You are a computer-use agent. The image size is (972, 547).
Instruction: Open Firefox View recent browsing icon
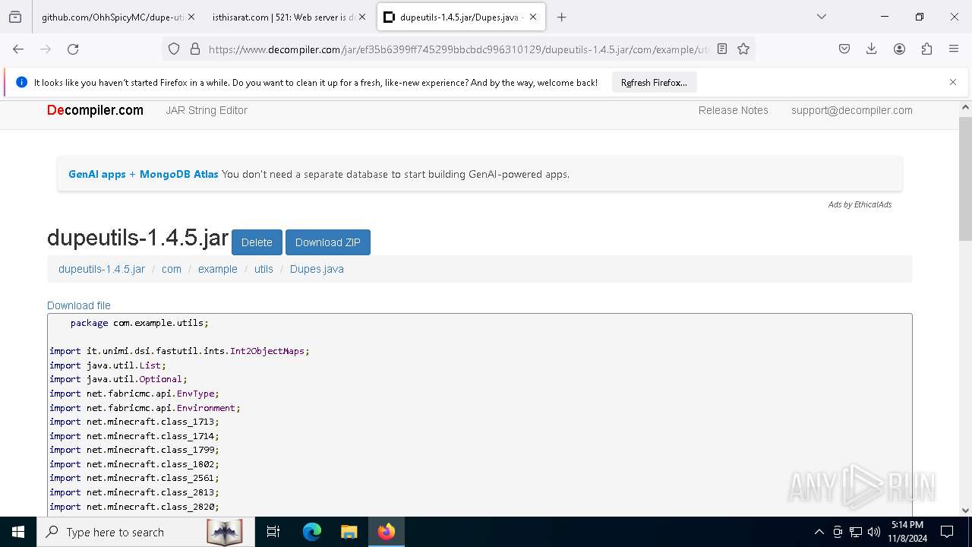pos(15,17)
